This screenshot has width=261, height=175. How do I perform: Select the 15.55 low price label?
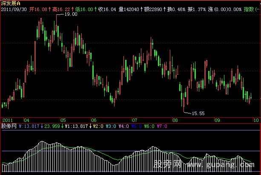click(198, 113)
